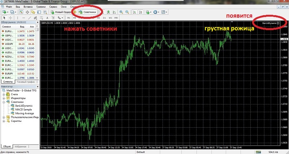Screen dimensions: 289x154
Task: Open periods dropdown arrow
Action: coord(159,12)
